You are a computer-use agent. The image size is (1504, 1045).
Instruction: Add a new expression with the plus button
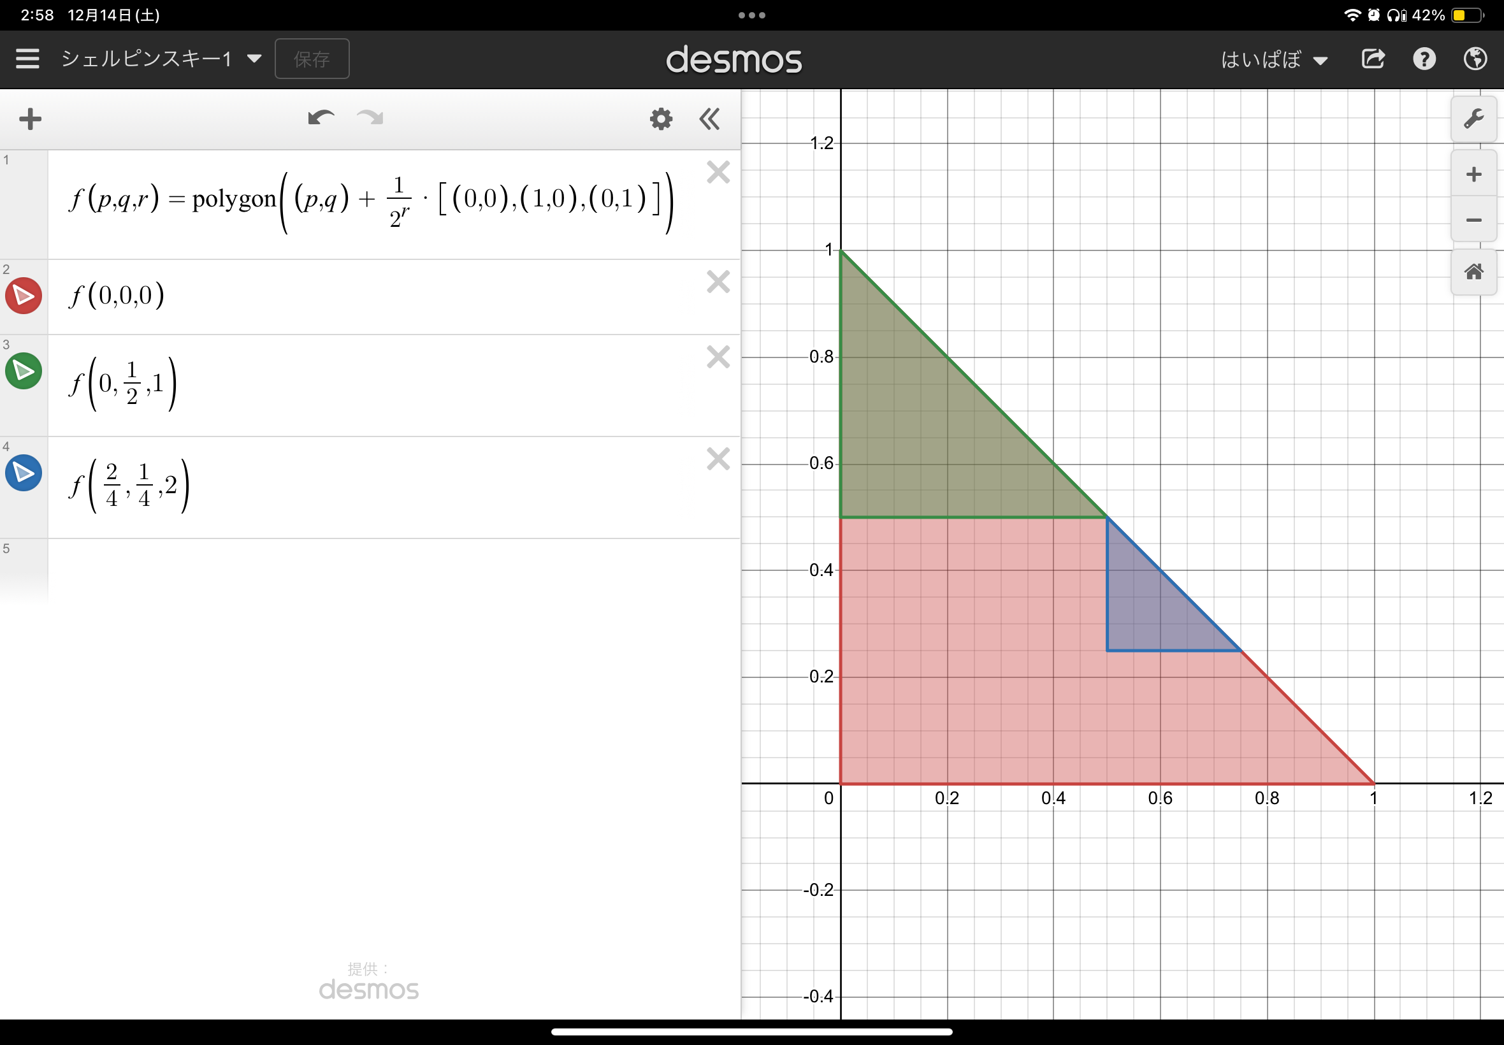click(29, 119)
